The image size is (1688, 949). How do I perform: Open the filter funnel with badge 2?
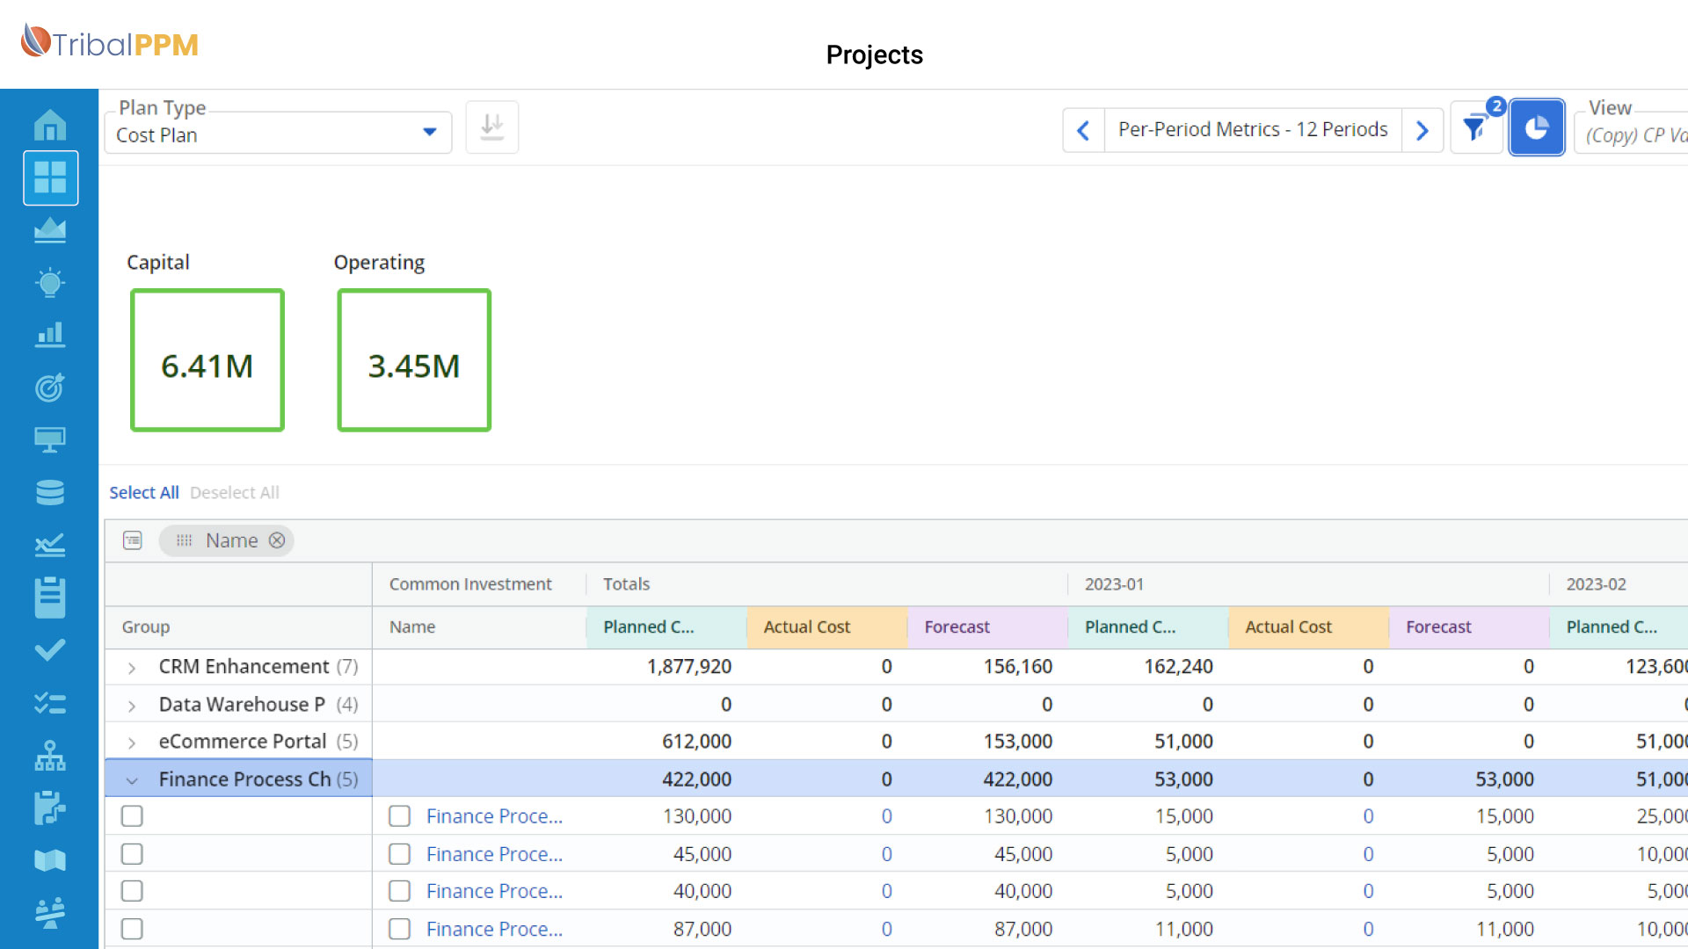point(1476,129)
